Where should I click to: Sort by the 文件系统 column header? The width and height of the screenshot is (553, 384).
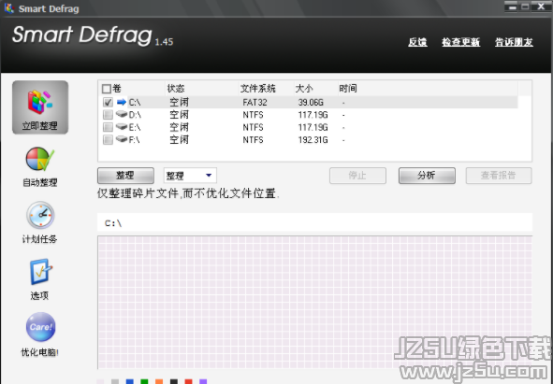258,89
